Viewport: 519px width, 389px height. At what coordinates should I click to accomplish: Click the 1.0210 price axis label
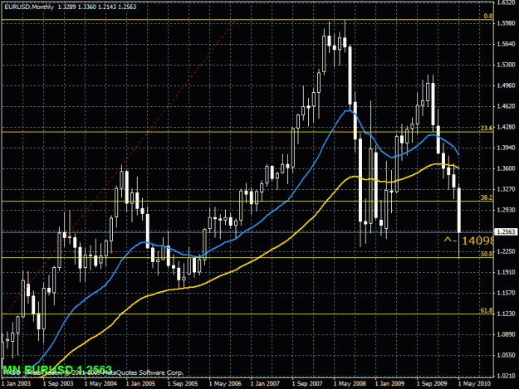pos(506,376)
